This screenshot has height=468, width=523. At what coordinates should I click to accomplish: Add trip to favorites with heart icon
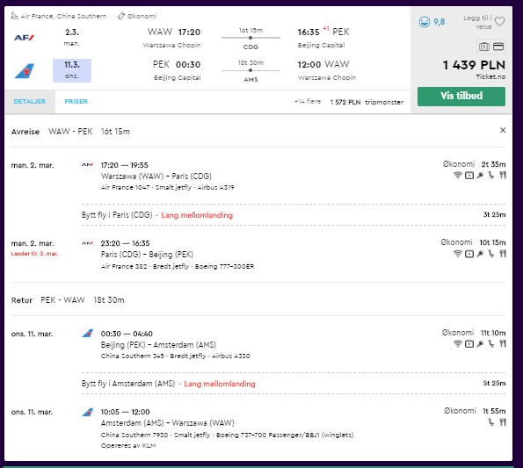tap(499, 22)
